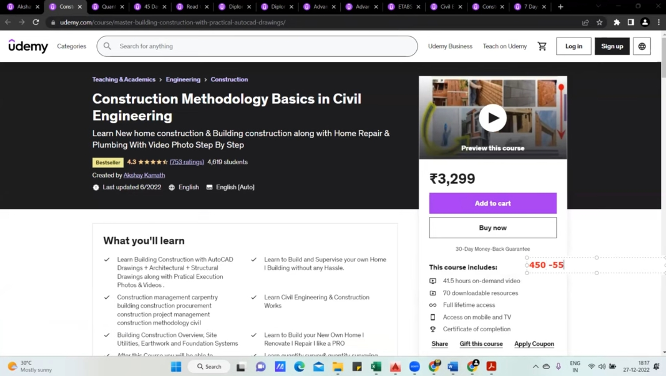Viewport: 666px width, 376px height.
Task: Open the Chrome three-dot menu
Action: [659, 22]
